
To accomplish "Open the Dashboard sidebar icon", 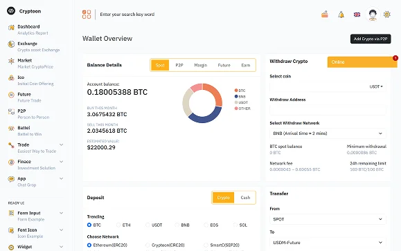I will click(11, 28).
